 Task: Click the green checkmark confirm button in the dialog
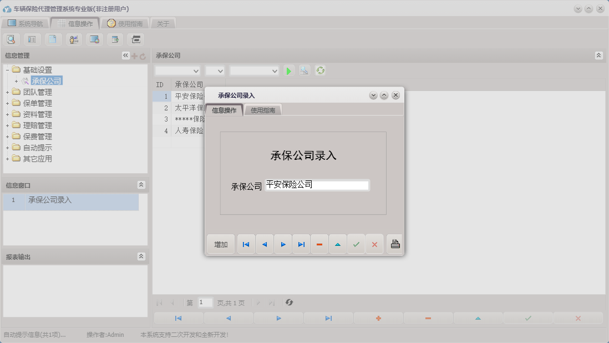[356, 244]
